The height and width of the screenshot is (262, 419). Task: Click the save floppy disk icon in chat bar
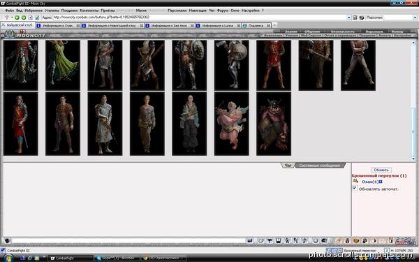point(279,240)
